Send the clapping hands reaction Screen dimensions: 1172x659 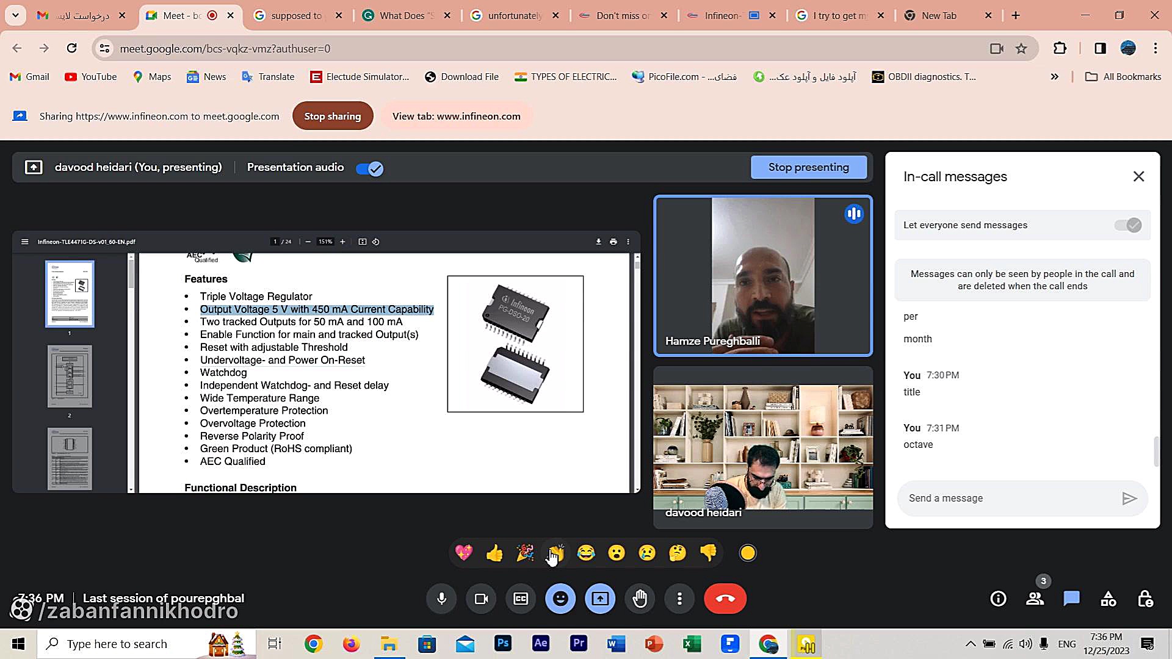tap(555, 553)
